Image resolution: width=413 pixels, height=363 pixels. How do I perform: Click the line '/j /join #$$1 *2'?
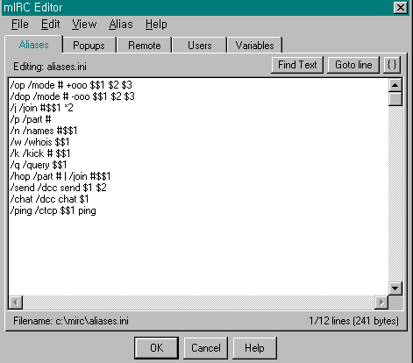click(x=41, y=108)
